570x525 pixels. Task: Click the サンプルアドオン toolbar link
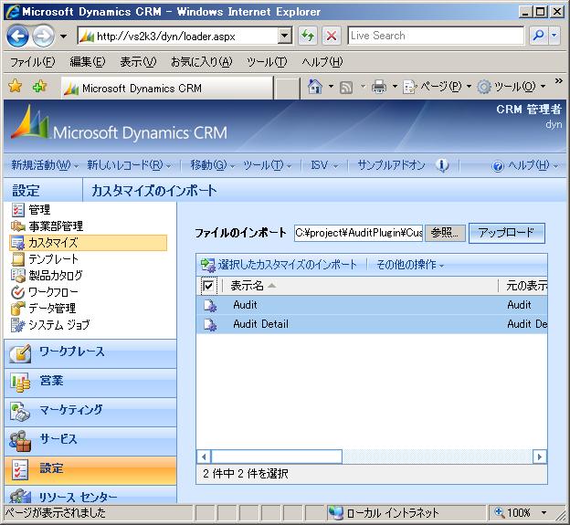[391, 165]
